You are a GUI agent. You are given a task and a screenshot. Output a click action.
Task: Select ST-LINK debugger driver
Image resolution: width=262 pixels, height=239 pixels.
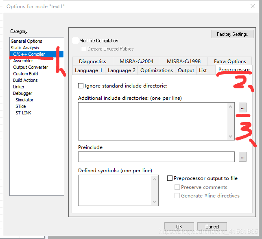click(24, 113)
